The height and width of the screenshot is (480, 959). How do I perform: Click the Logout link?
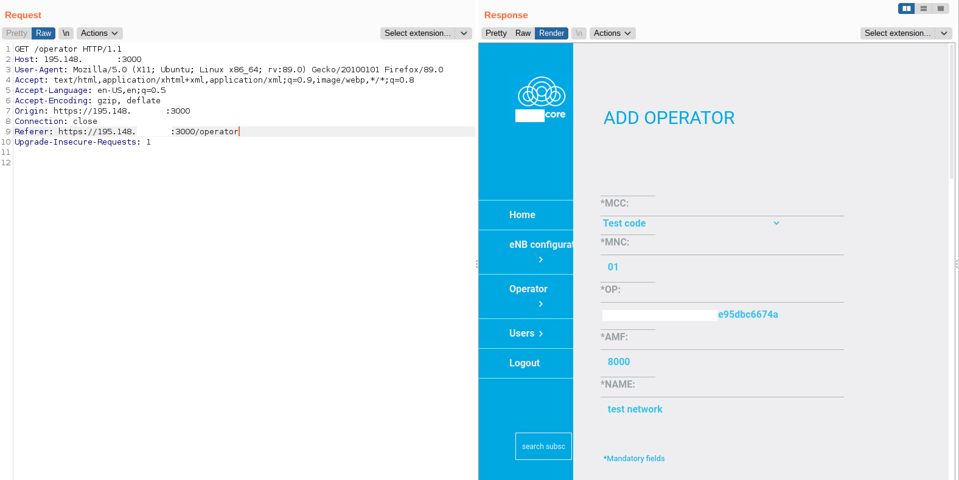coord(526,363)
